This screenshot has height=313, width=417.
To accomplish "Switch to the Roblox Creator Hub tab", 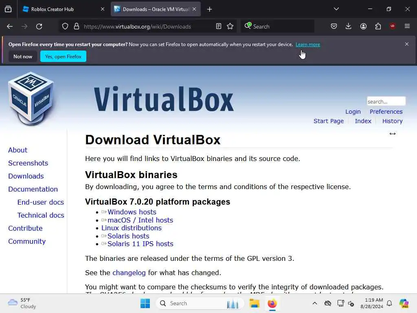I will click(x=59, y=9).
